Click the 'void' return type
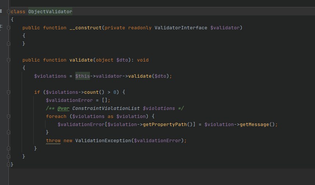 [x=143, y=60]
